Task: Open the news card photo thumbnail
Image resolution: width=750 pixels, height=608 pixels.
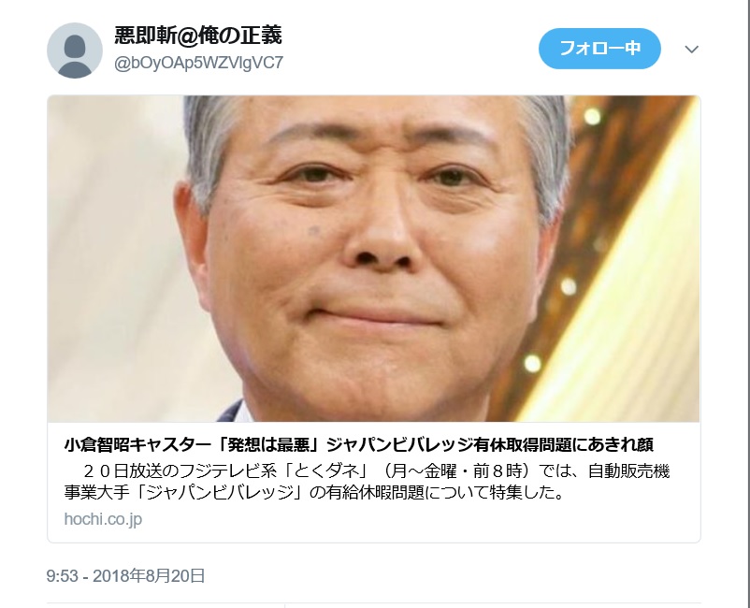Action: 373,258
